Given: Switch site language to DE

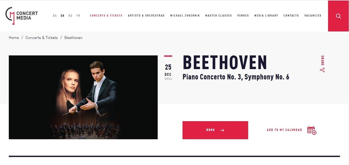Looking at the screenshot, I should point(55,16).
